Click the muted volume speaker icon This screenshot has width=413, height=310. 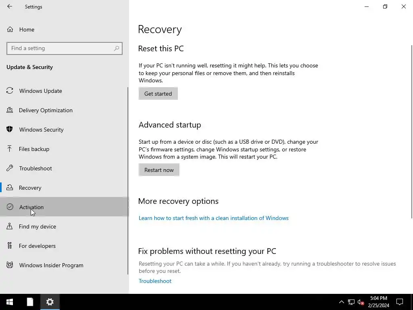(x=361, y=302)
